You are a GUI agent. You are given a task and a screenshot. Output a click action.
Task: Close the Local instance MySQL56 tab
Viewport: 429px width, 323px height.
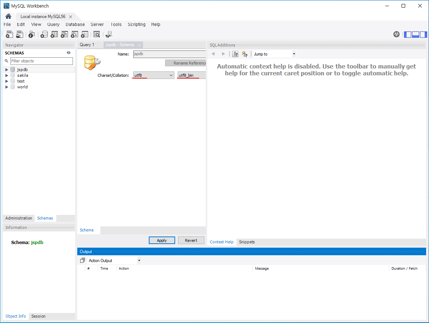pyautogui.click(x=70, y=17)
